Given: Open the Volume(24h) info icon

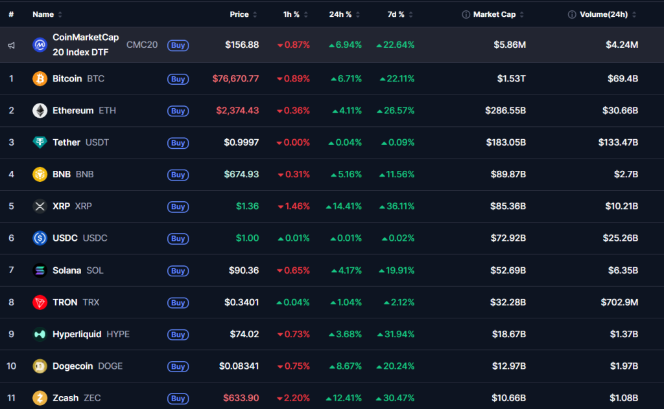Looking at the screenshot, I should click(572, 15).
